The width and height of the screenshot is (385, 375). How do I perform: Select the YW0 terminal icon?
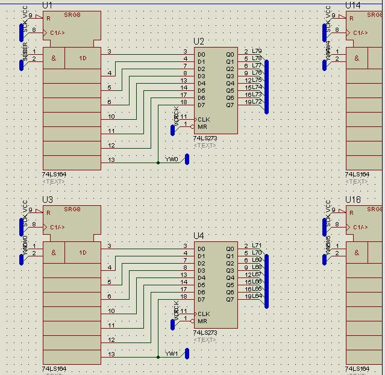click(x=187, y=159)
